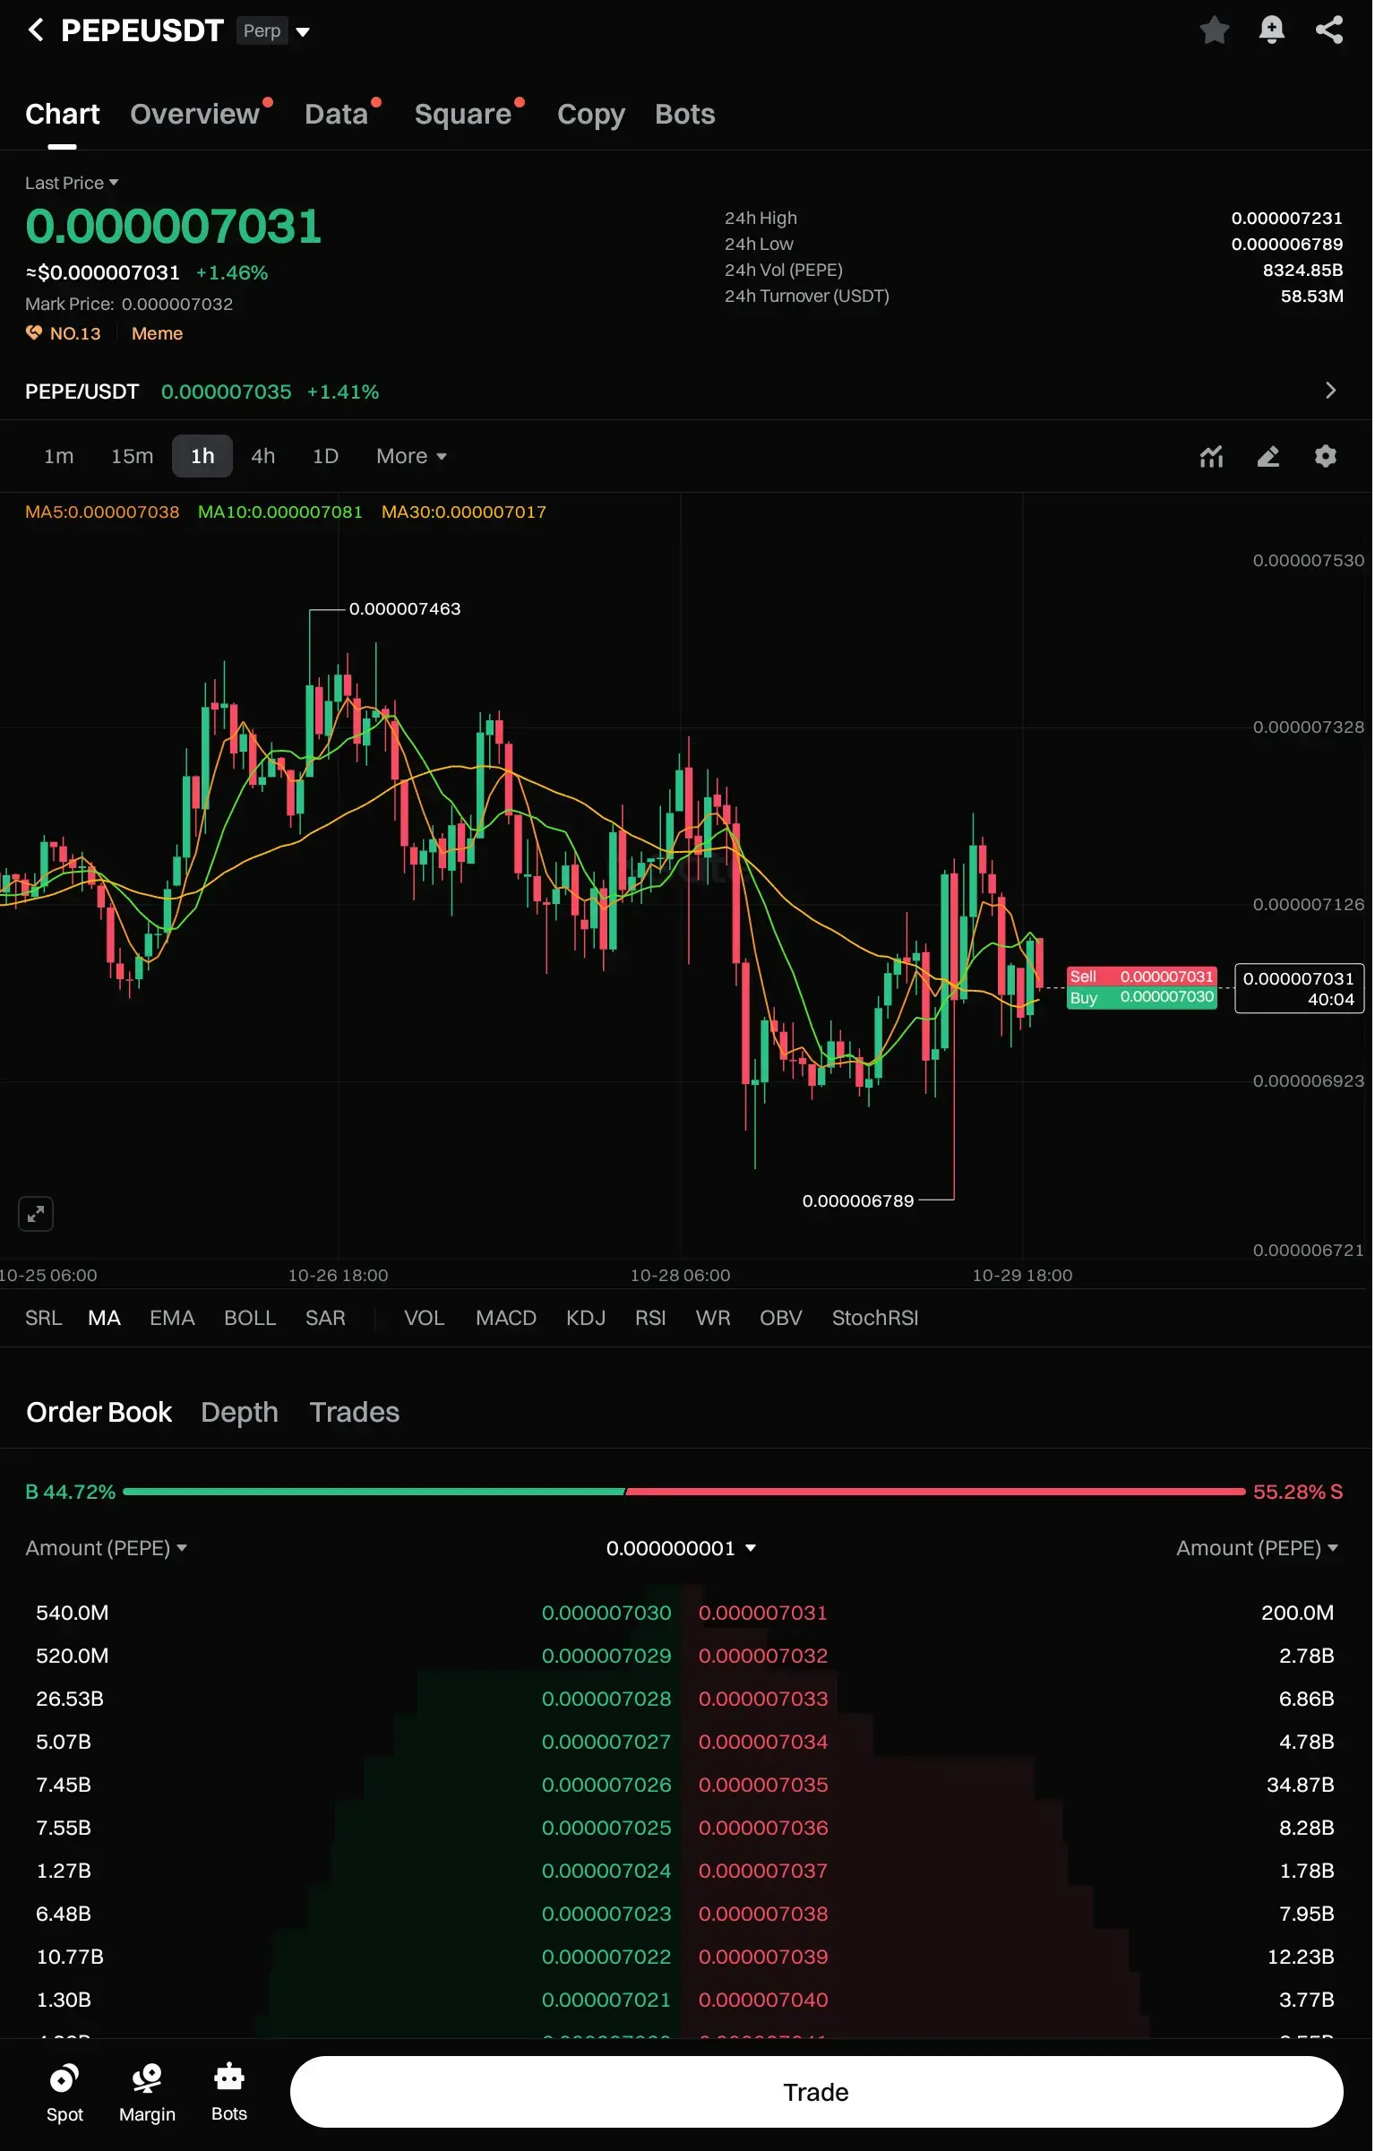
Task: Expand chart to fullscreen
Action: [36, 1214]
